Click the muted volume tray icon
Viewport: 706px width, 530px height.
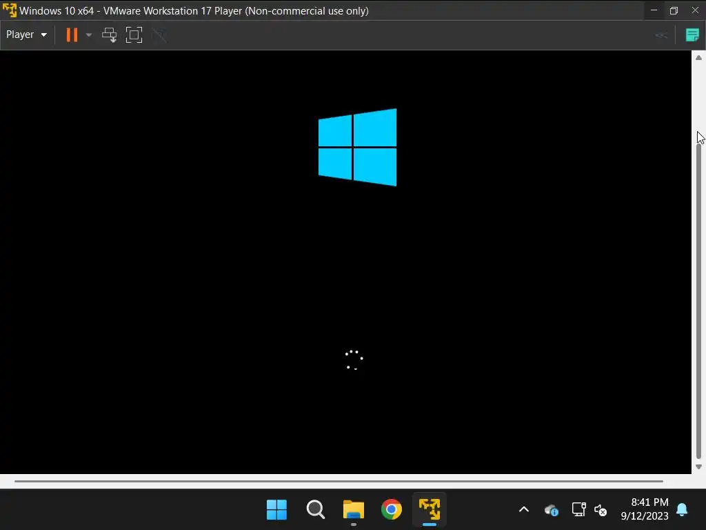(x=601, y=510)
